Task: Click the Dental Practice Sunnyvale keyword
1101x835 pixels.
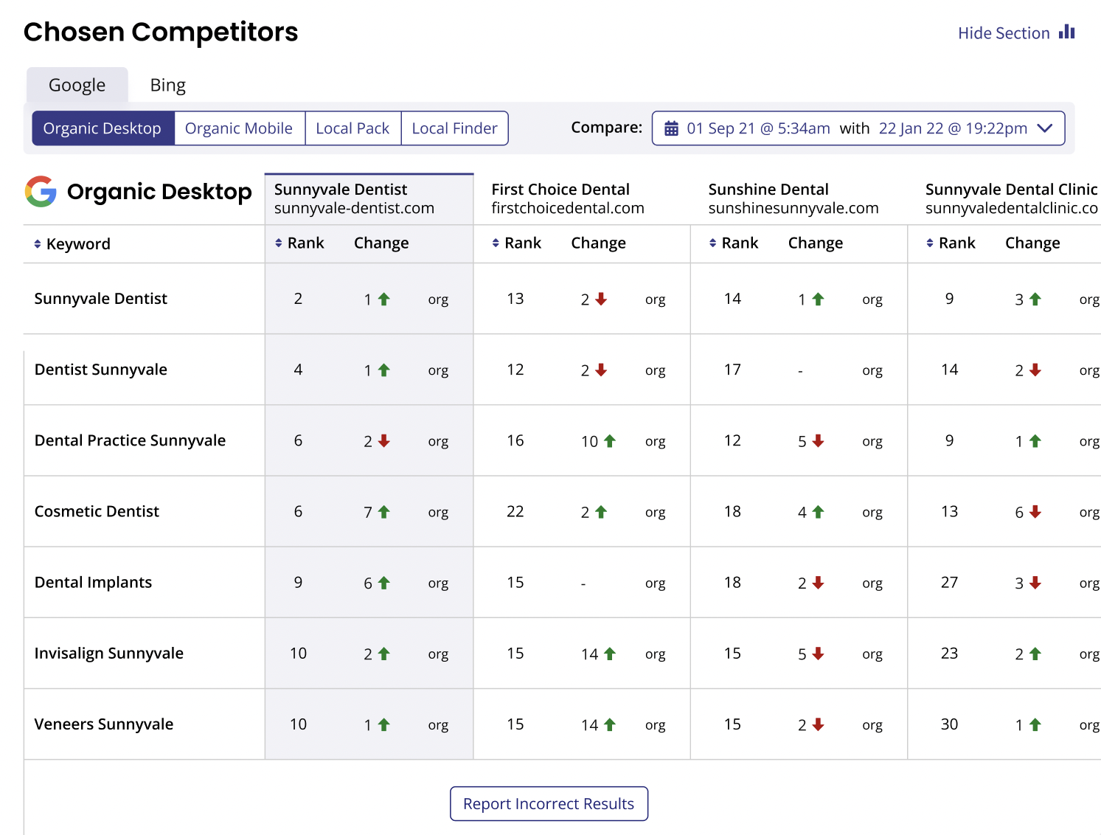Action: coord(130,440)
